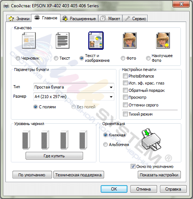Open the Размер paper size dropdown
Image resolution: width=193 pixels, height=199 pixels.
(74, 97)
